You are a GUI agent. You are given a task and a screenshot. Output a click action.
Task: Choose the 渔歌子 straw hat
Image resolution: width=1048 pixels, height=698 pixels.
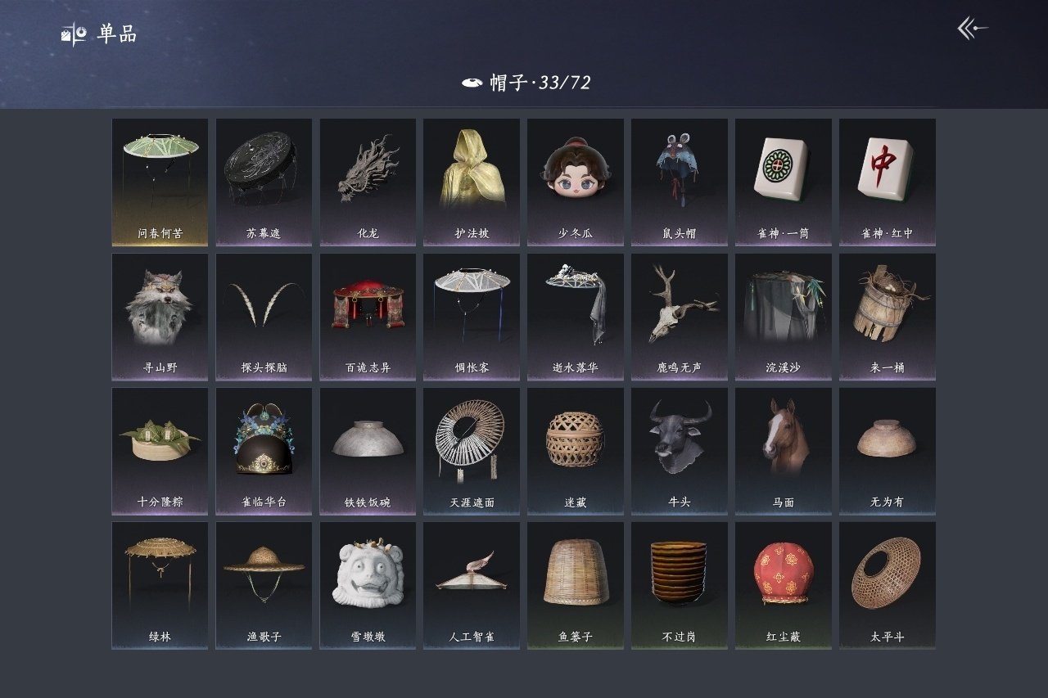264,586
